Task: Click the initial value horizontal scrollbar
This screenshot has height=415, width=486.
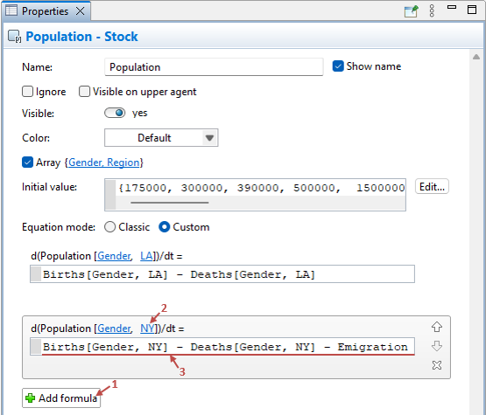Action: pyautogui.click(x=170, y=203)
